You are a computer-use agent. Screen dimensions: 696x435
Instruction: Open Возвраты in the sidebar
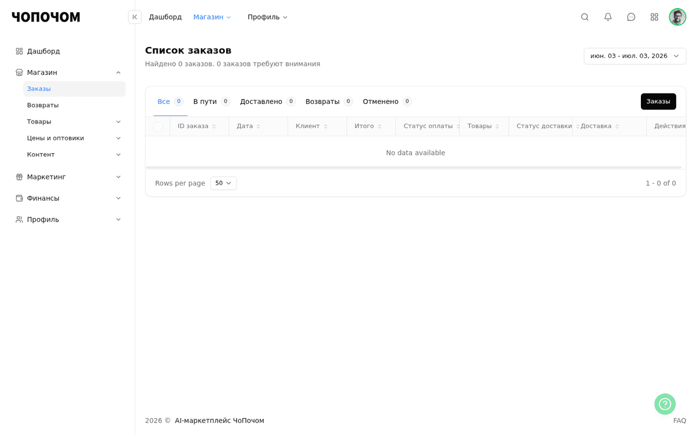74,106
